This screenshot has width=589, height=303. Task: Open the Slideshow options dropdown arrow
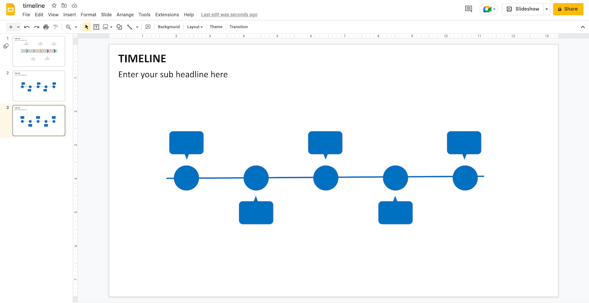click(x=547, y=9)
